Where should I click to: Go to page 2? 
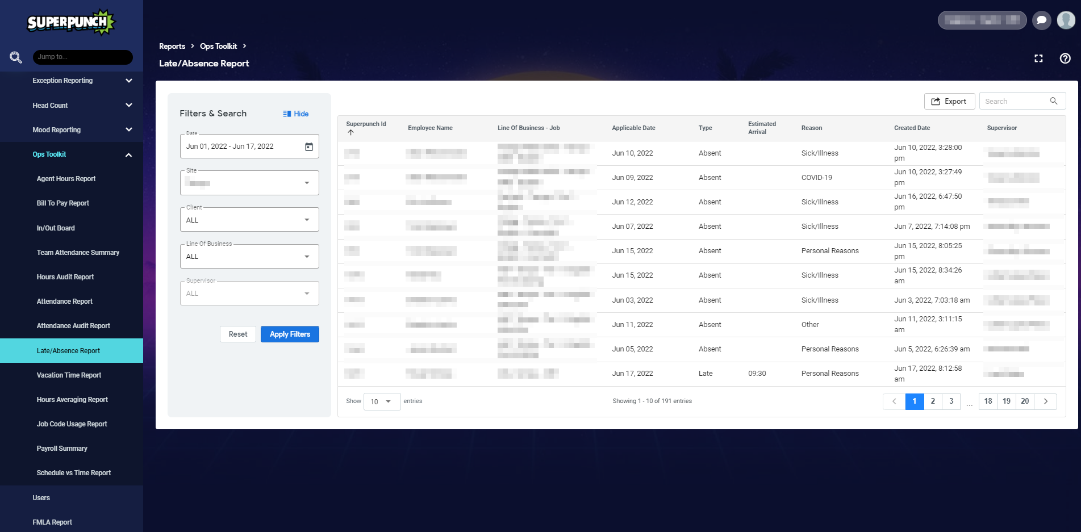point(933,401)
